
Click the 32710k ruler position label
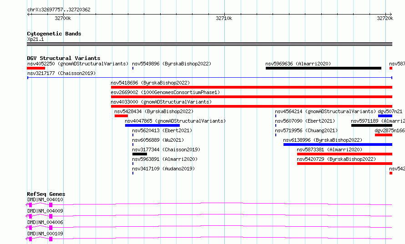pyautogui.click(x=224, y=18)
